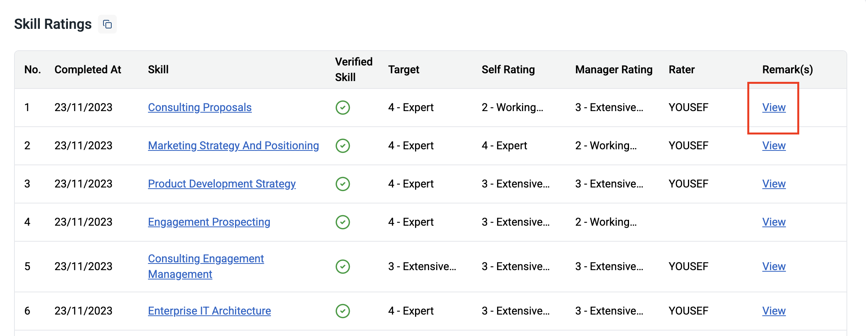Click verified check icon for Engagement Prospecting
866x336 pixels.
click(342, 222)
